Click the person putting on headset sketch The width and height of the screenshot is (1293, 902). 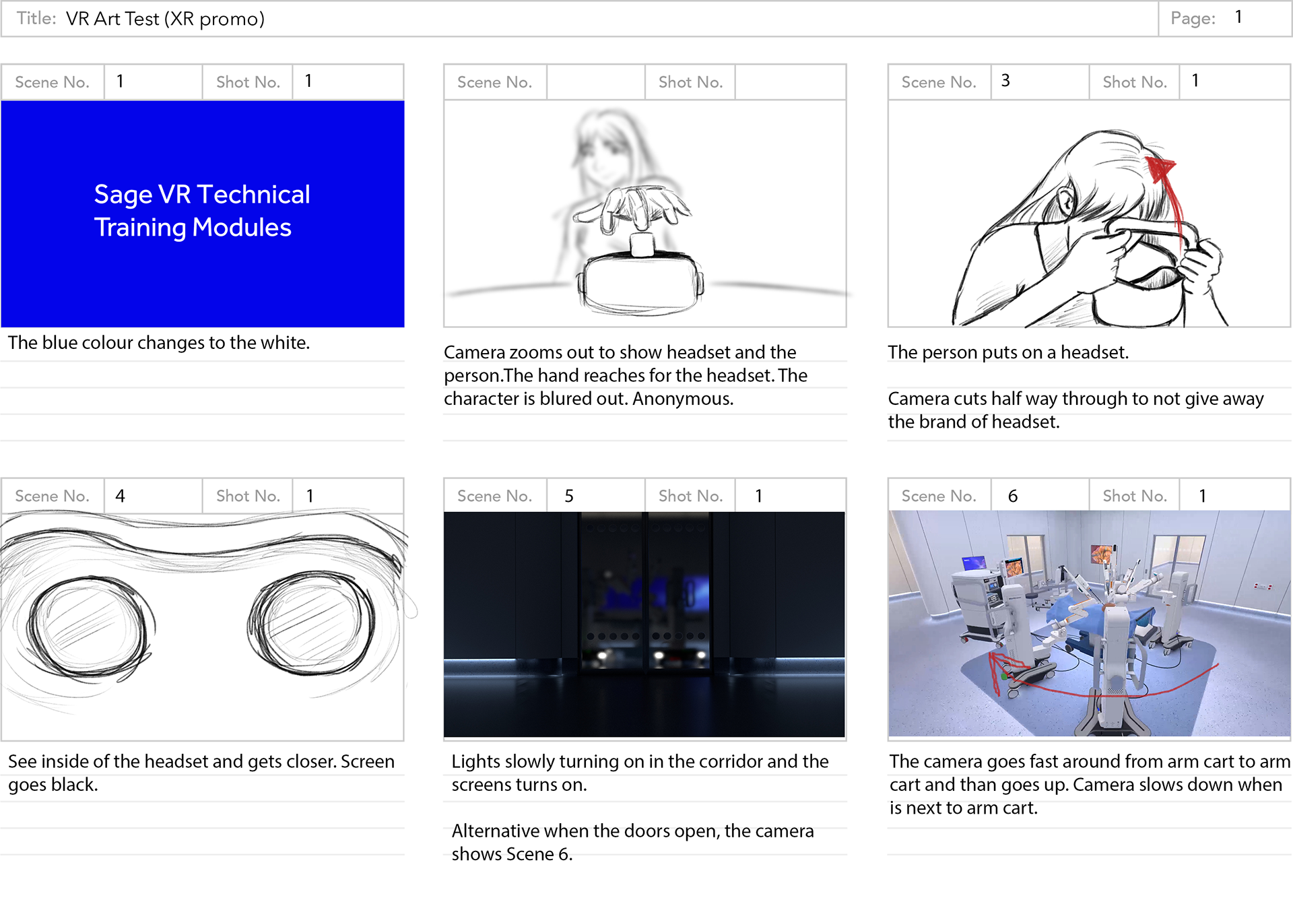1089,214
